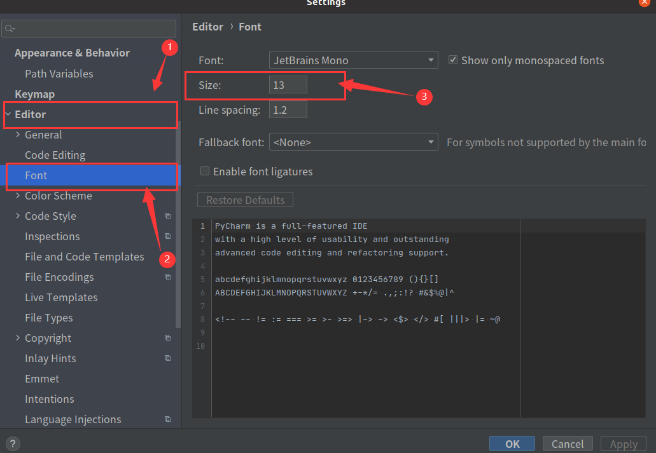Click Restore Defaults button
This screenshot has width=656, height=453.
point(245,199)
